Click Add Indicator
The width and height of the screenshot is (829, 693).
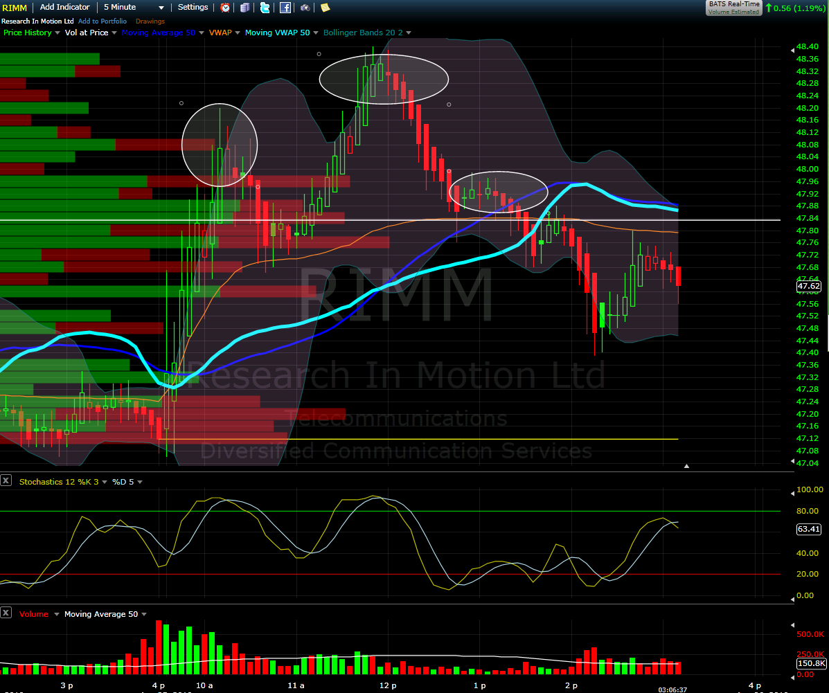pos(64,8)
